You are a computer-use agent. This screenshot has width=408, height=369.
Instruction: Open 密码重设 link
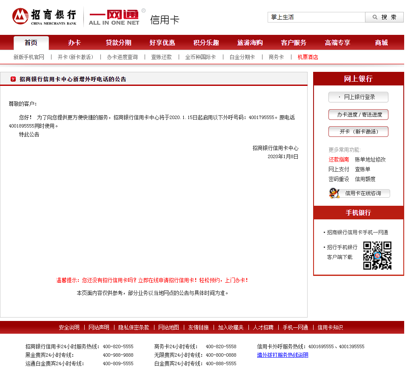point(339,179)
